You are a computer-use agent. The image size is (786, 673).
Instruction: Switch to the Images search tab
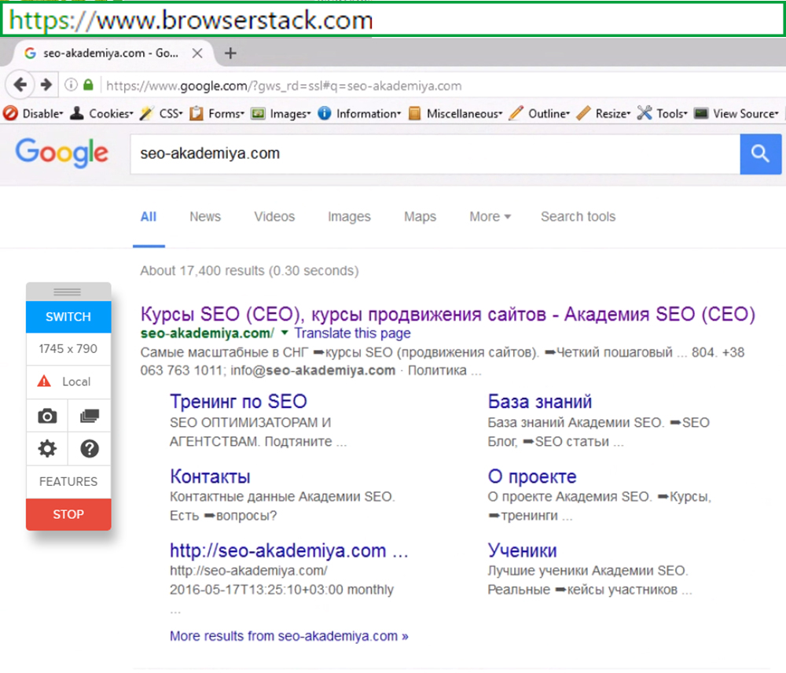click(350, 217)
